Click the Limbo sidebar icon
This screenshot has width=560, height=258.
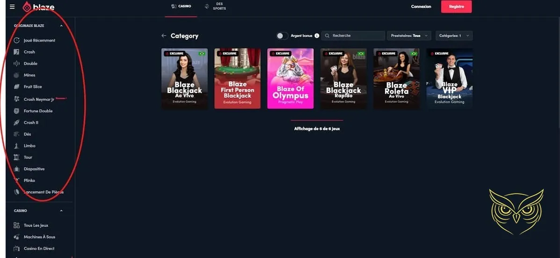tap(16, 146)
